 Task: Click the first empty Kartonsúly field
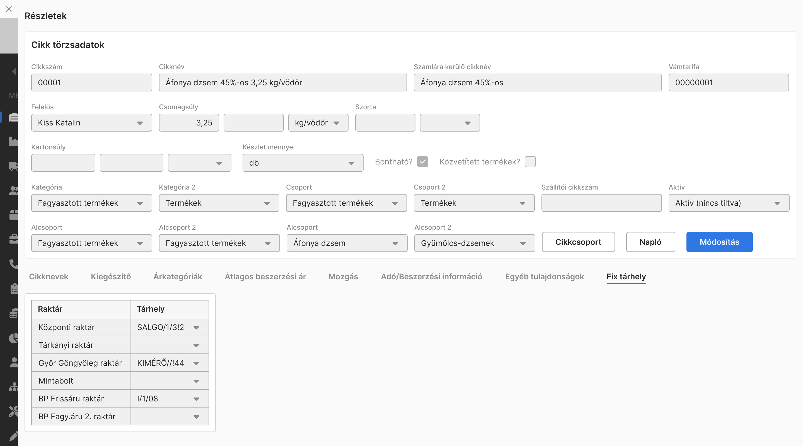click(63, 163)
